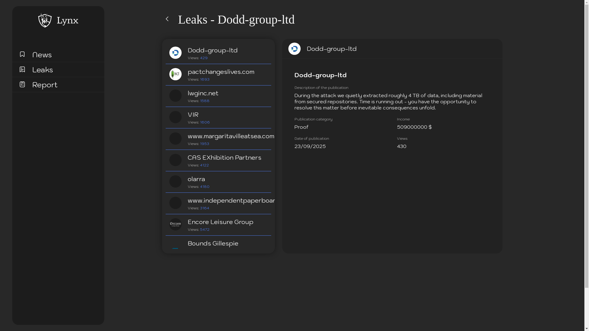Click the Report checklist icon
This screenshot has height=331, width=589.
point(22,84)
